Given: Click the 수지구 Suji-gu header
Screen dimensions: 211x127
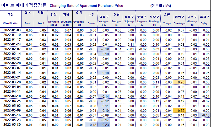Looking at the screenshot, I should (x=204, y=19).
